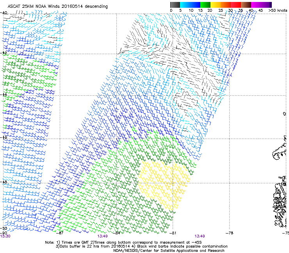
Task: Click the ASCAT 25KM NOAA Winds title
Action: (x=57, y=6)
